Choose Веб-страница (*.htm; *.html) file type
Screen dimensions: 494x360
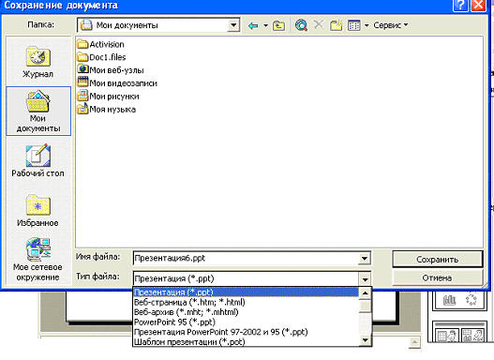pyautogui.click(x=246, y=303)
